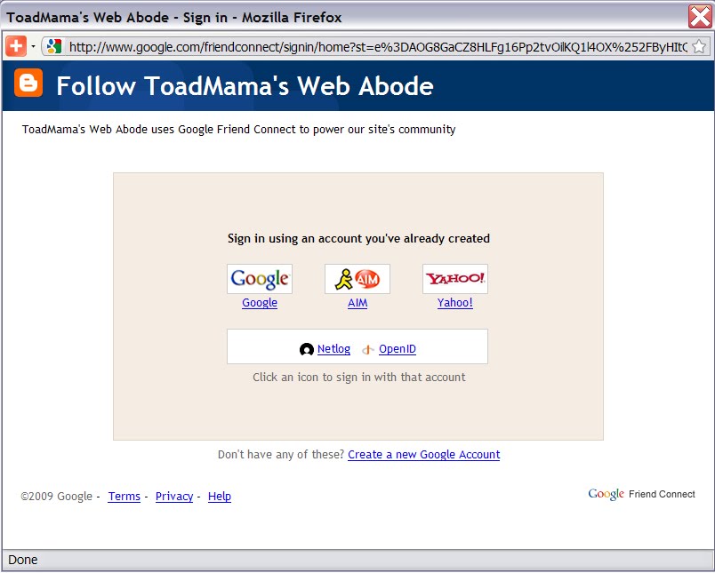Screen dimensions: 715x573
Task: Open the Google text link
Action: coord(260,303)
